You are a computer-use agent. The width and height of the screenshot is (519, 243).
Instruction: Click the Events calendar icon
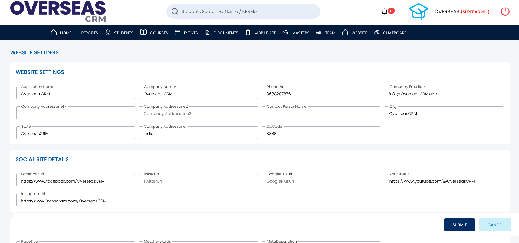pos(178,33)
